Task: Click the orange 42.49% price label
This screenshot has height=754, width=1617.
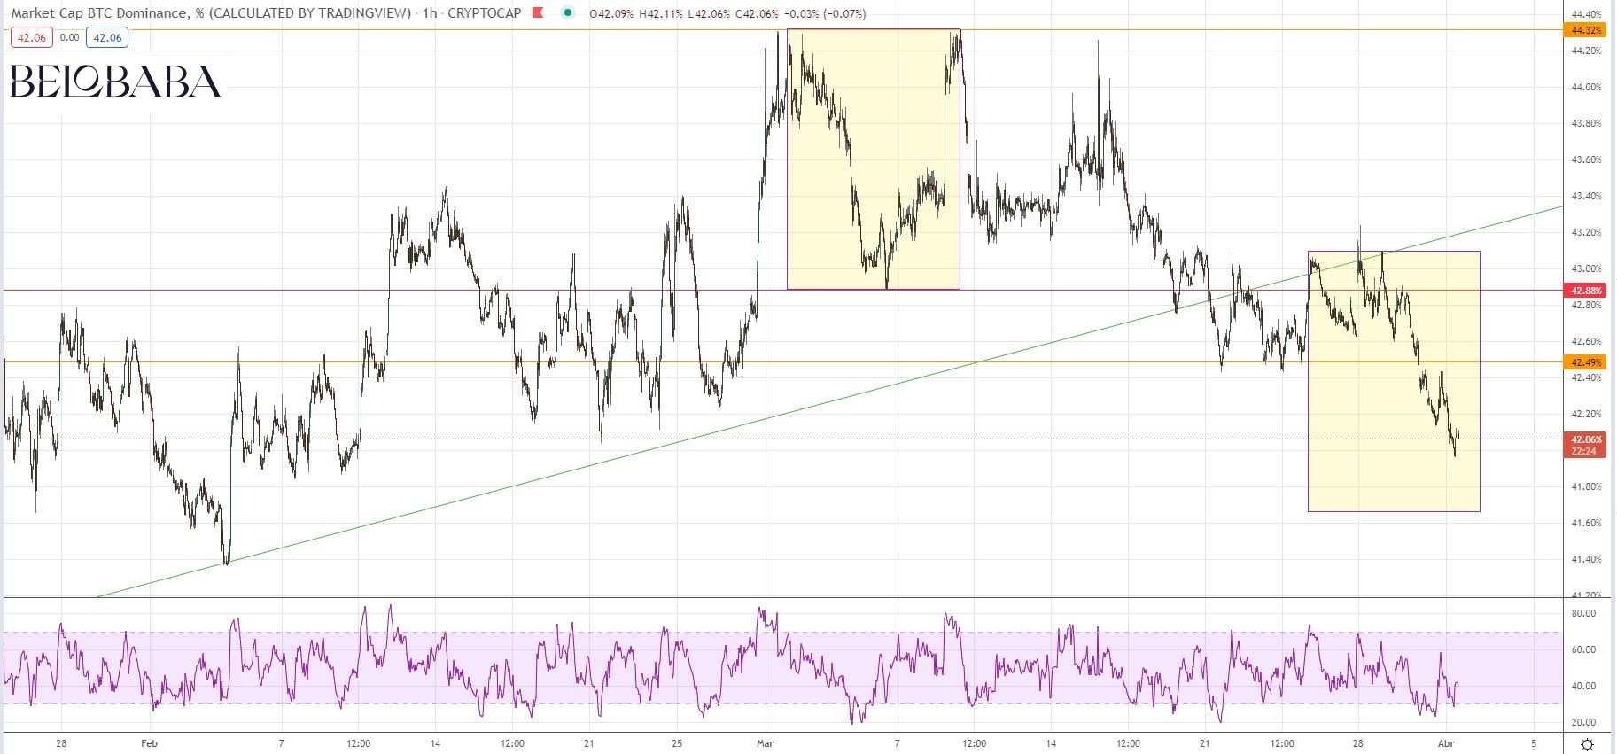Action: click(x=1586, y=362)
